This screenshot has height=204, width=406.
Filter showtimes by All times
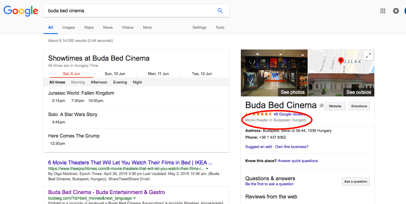(x=57, y=82)
